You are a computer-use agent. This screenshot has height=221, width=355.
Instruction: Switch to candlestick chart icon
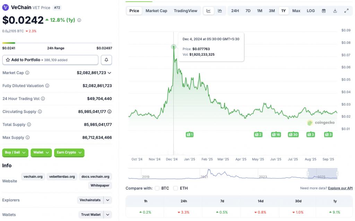point(220,11)
